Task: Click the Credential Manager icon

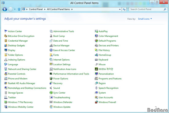Action: (x=6, y=41)
